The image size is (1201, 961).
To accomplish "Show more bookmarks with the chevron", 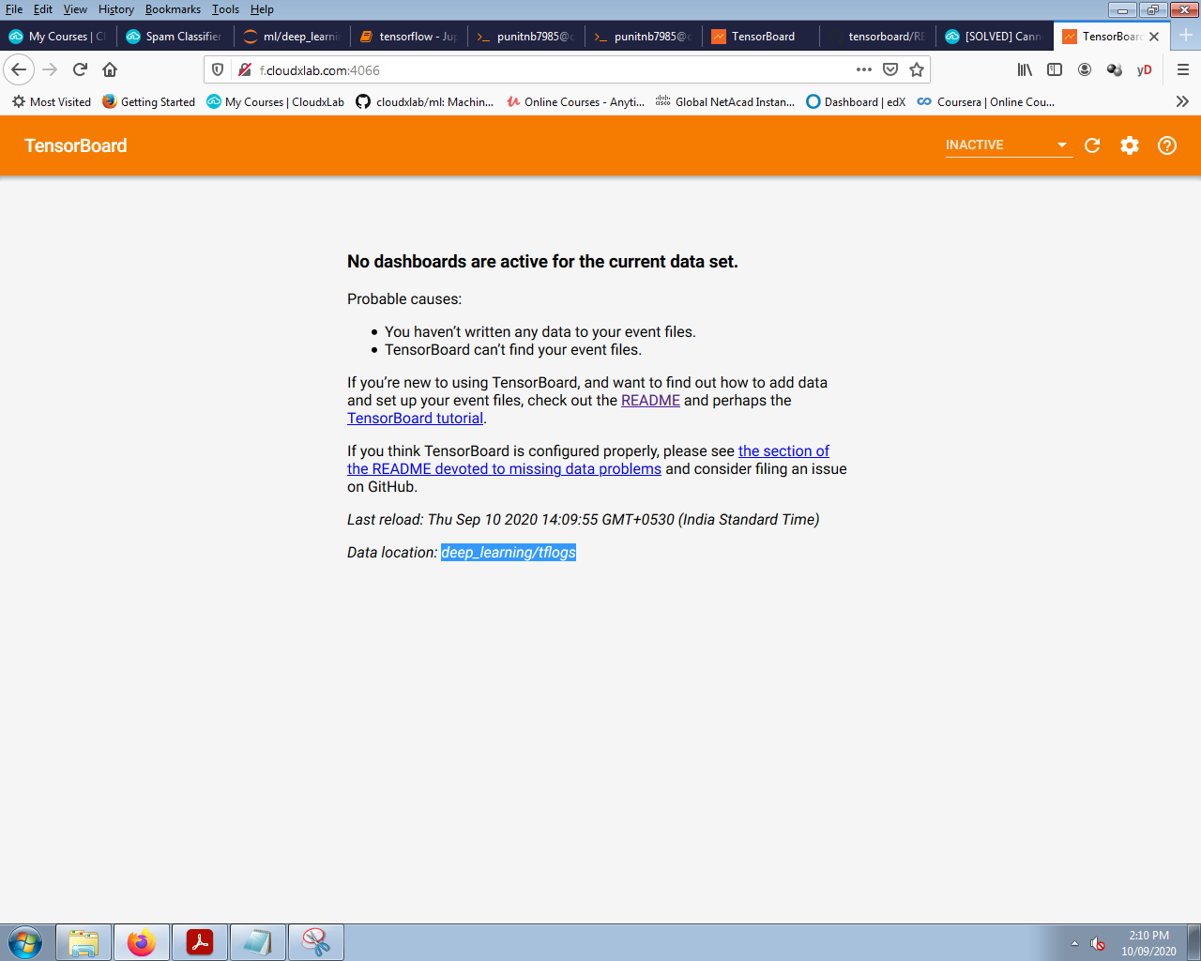I will [x=1182, y=101].
